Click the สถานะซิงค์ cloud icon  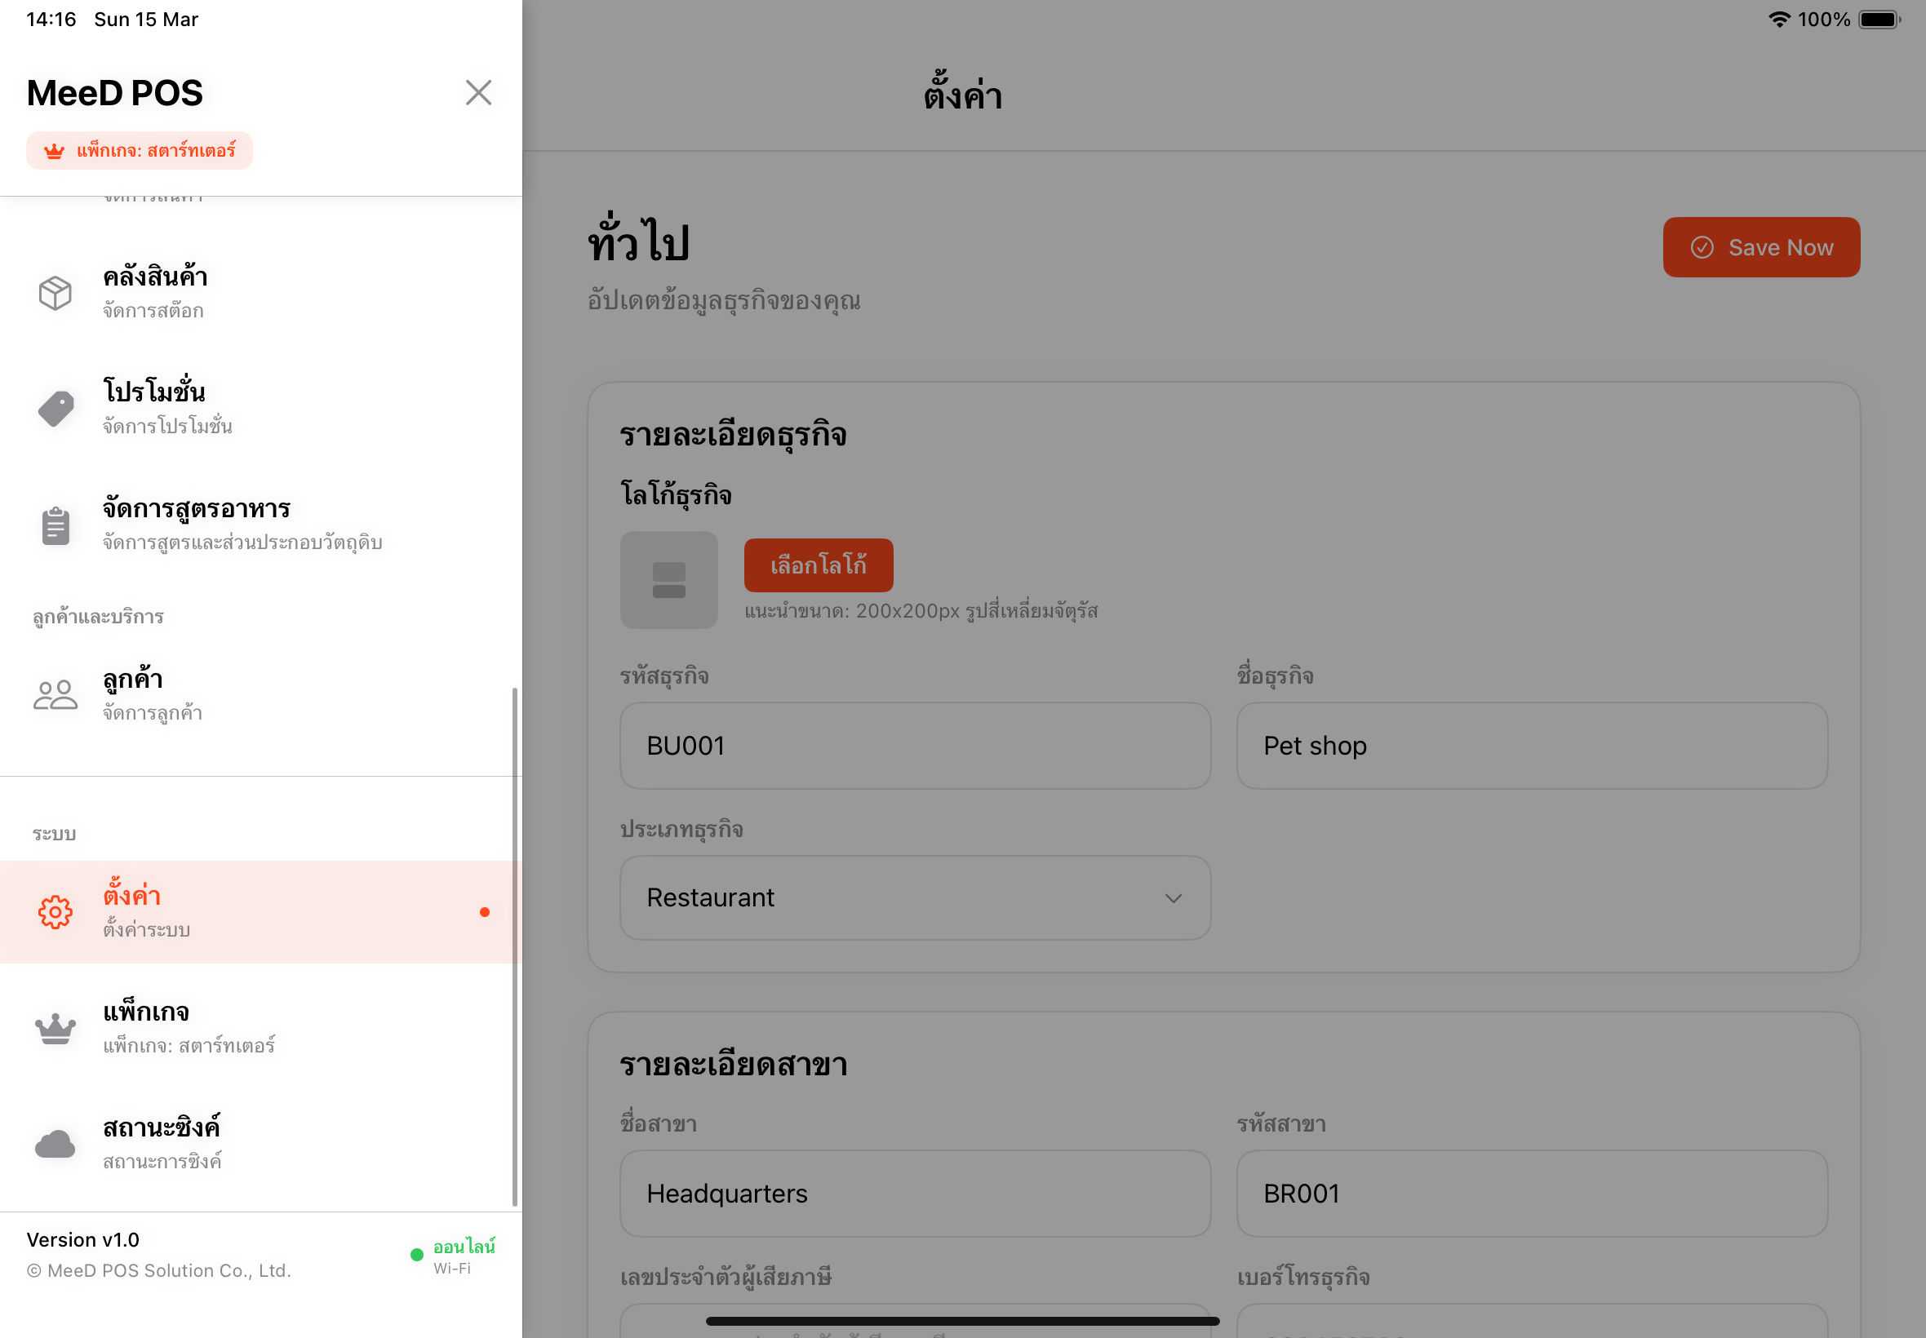coord(55,1144)
